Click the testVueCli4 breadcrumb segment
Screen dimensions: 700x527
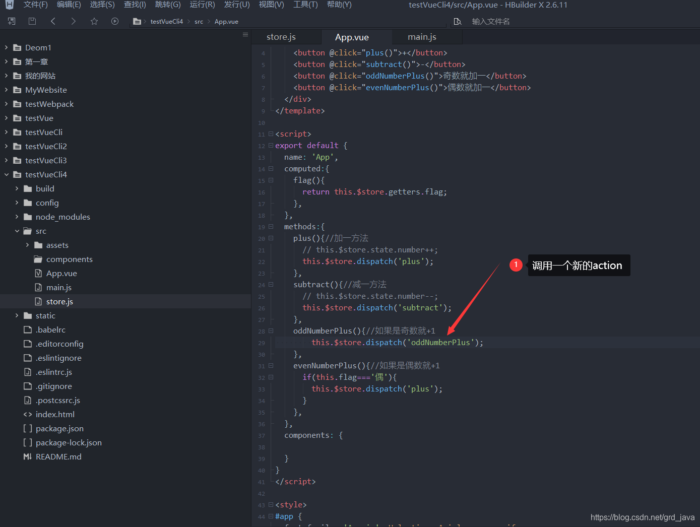click(166, 22)
